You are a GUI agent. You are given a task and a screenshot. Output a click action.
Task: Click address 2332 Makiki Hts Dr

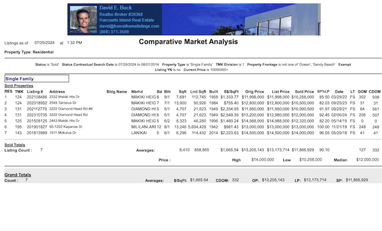coord(64,97)
